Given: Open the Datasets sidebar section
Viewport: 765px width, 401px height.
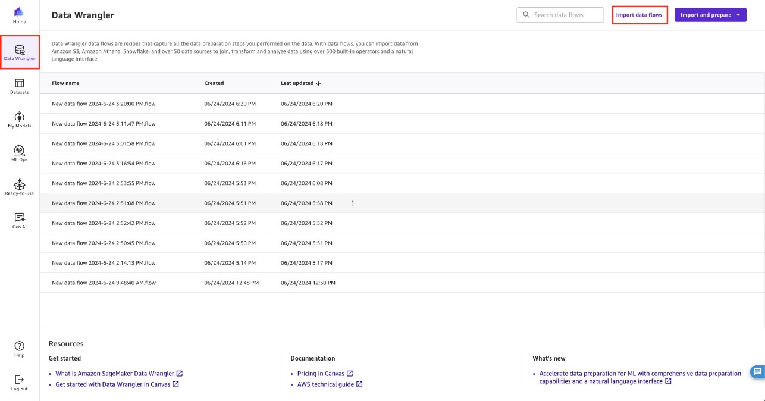Looking at the screenshot, I should pos(20,86).
